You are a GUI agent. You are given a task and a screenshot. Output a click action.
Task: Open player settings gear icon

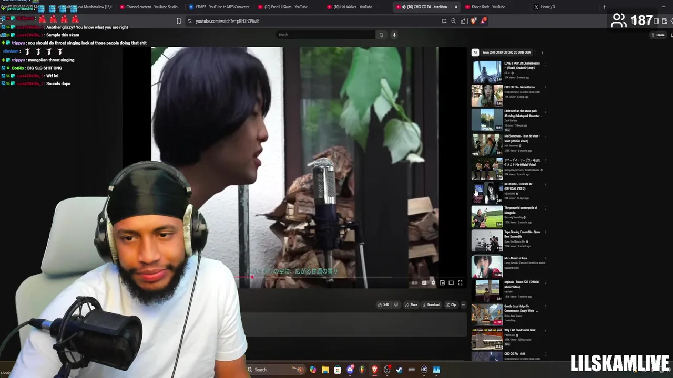[x=433, y=283]
